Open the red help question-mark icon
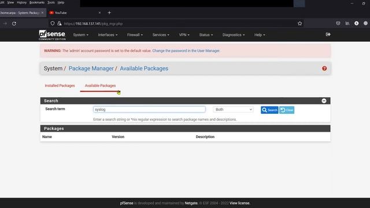 click(x=324, y=68)
